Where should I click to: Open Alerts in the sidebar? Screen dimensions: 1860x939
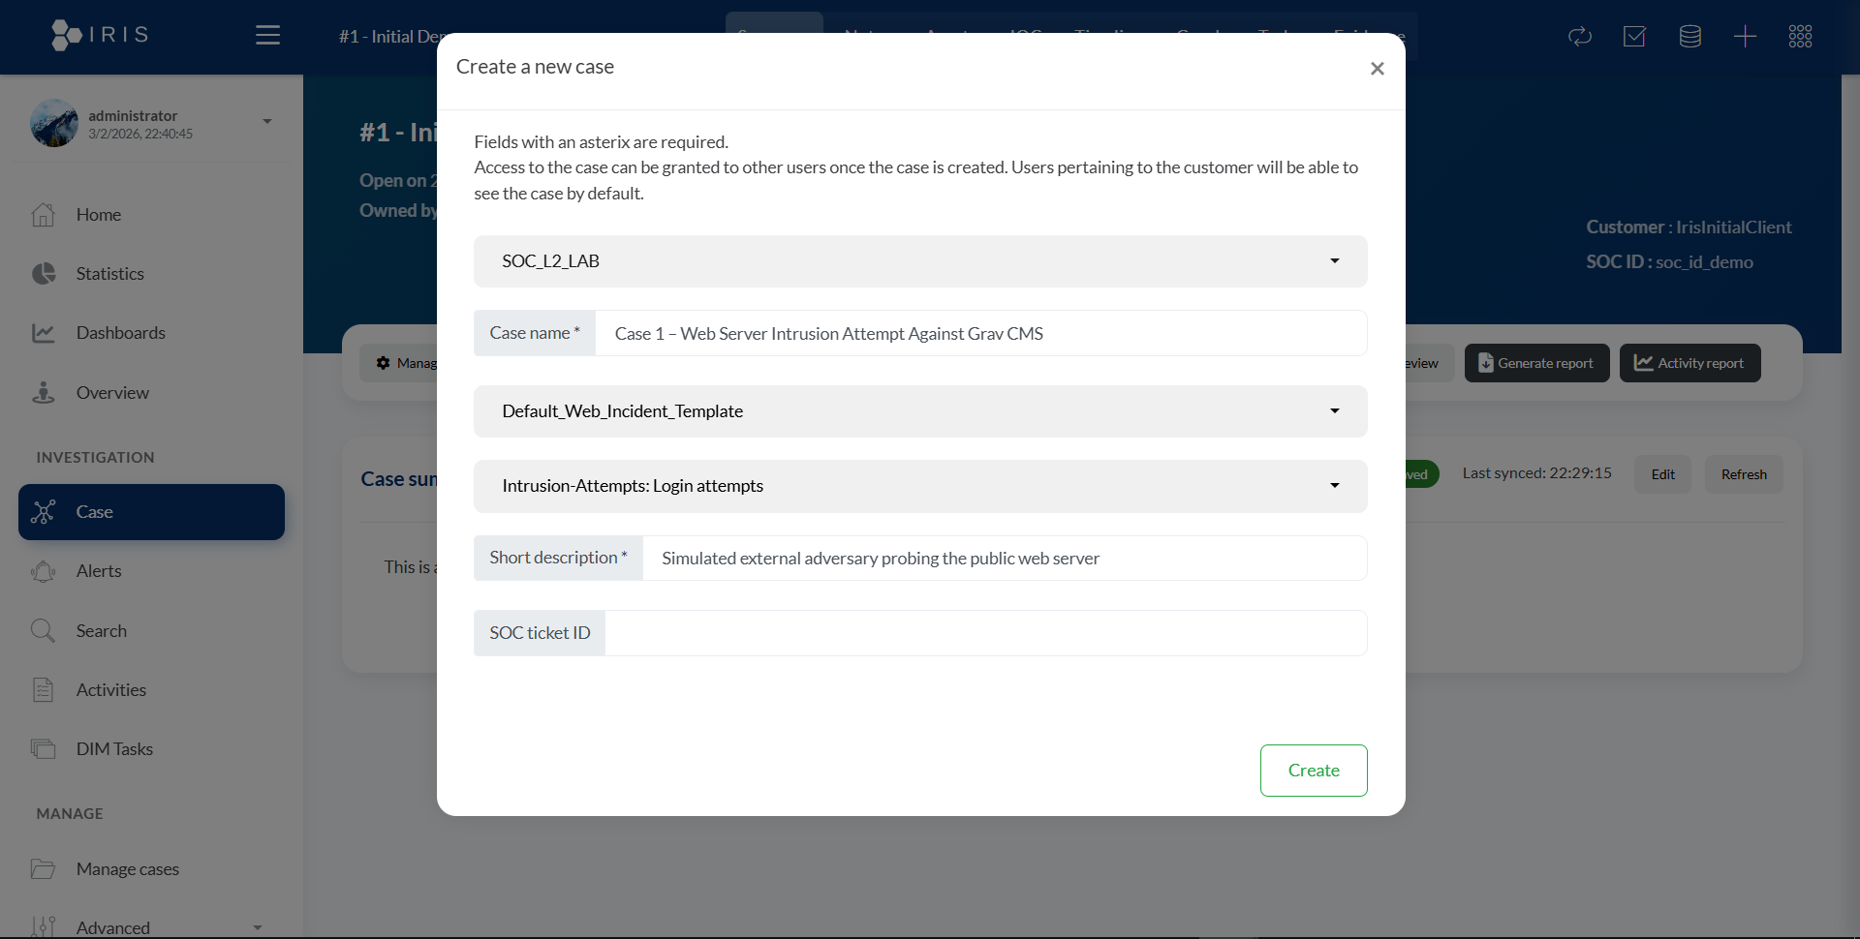tap(99, 571)
